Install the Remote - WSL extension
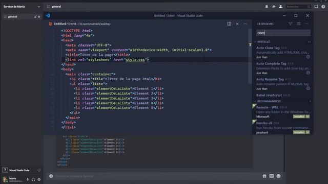 pyautogui.click(x=299, y=117)
